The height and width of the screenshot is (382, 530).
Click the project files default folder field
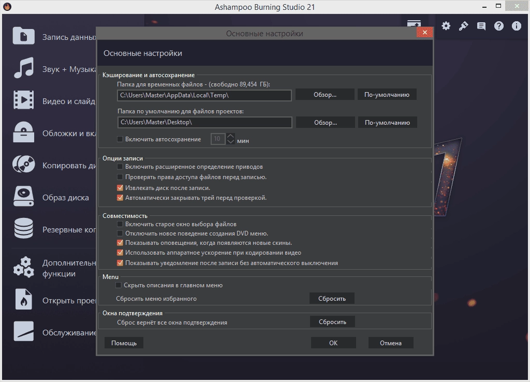(204, 122)
